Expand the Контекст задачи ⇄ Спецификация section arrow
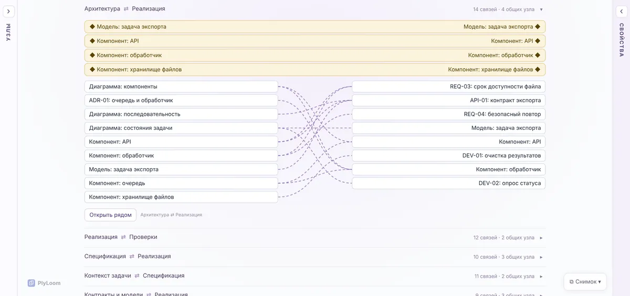Screen dimensions: 630x296 (x=541, y=277)
